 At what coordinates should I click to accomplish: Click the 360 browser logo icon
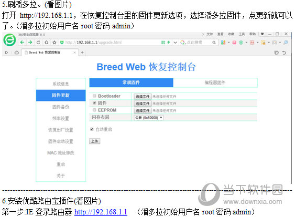point(9,40)
